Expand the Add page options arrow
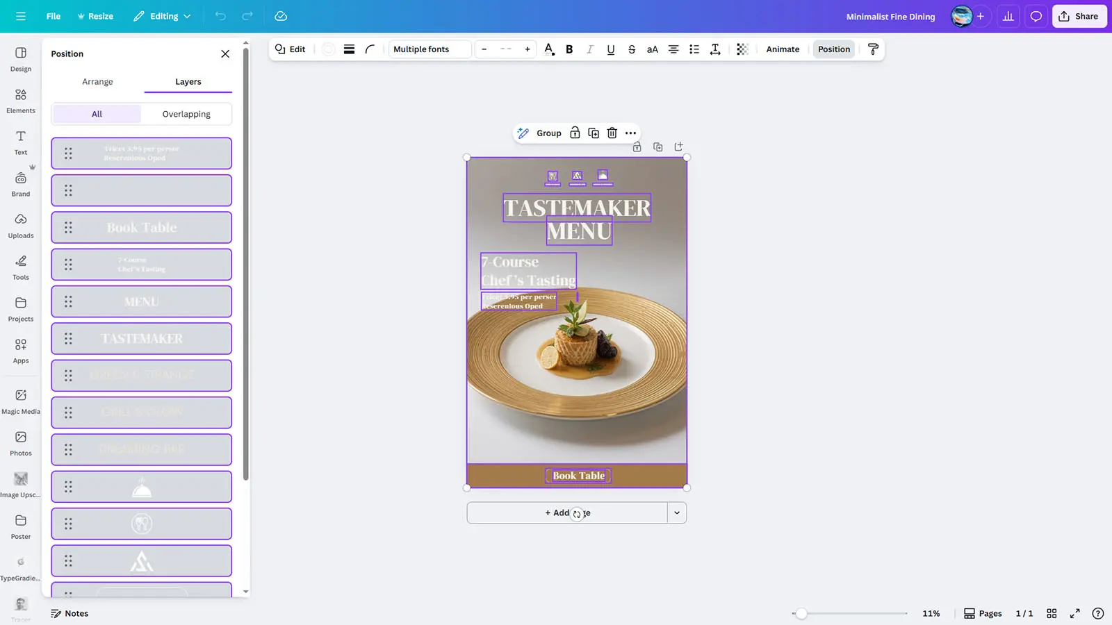1112x625 pixels. [676, 513]
